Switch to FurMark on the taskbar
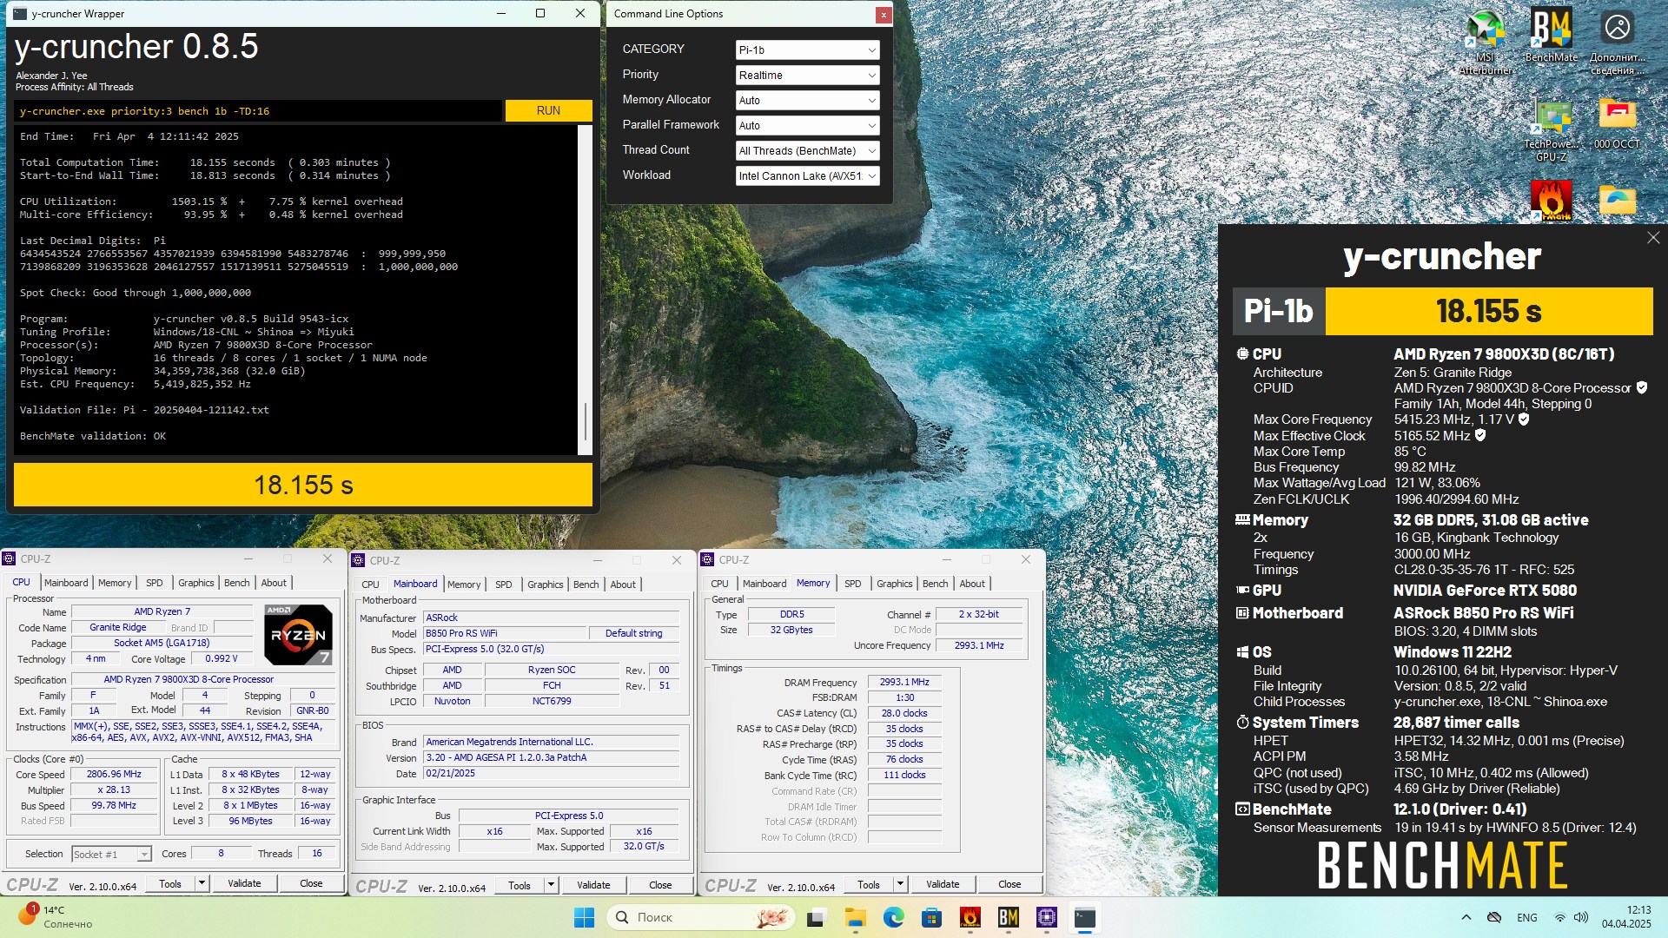The width and height of the screenshot is (1668, 938). coord(970,917)
